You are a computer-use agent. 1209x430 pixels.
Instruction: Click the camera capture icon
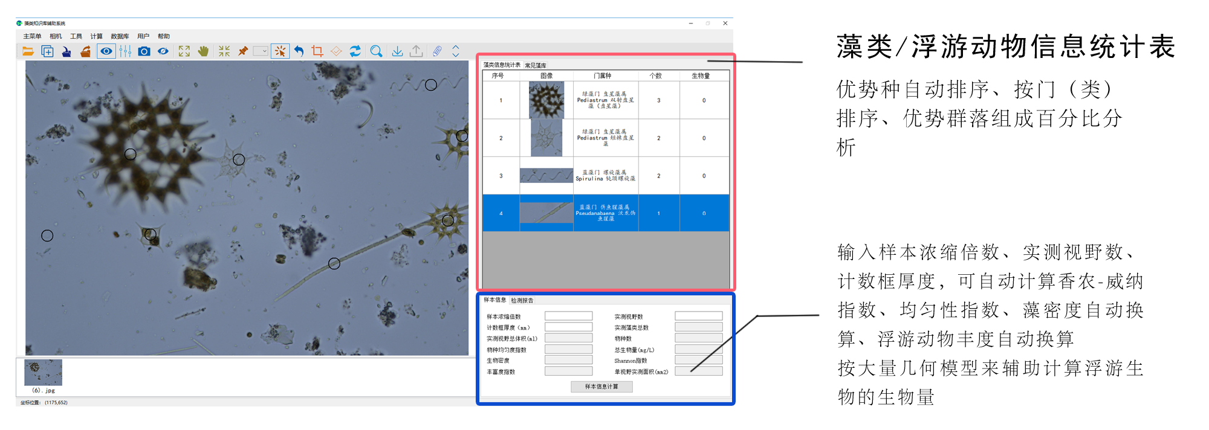(x=144, y=51)
